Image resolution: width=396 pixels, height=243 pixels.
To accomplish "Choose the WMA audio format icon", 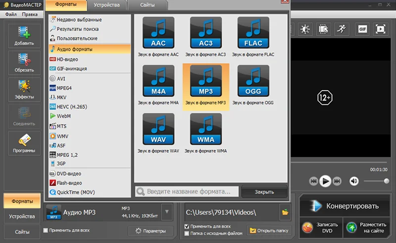I will point(206,129).
